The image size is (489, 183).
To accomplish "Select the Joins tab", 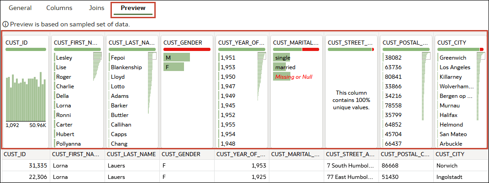I will tap(97, 8).
